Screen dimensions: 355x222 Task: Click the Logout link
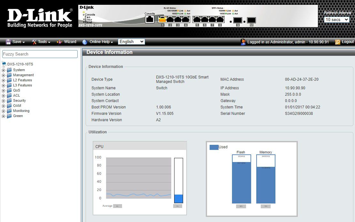pyautogui.click(x=348, y=42)
